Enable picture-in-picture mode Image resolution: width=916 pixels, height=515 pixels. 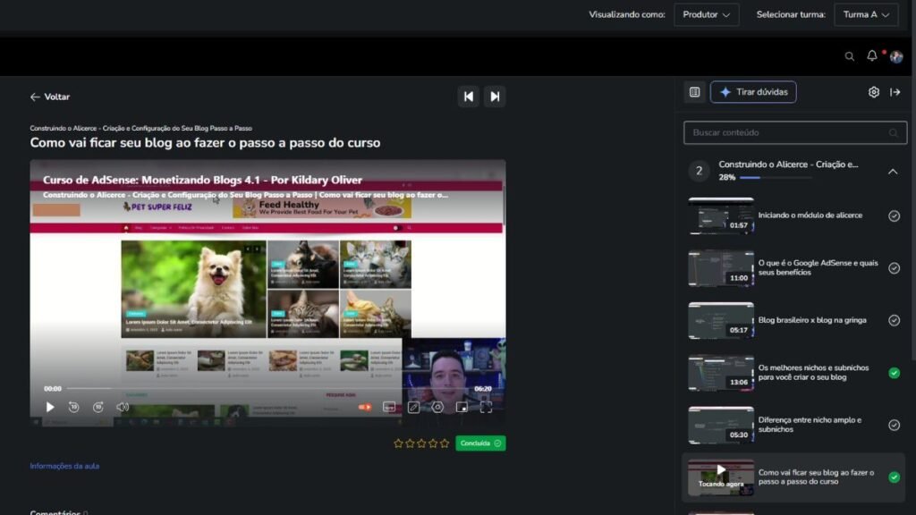[x=462, y=407]
